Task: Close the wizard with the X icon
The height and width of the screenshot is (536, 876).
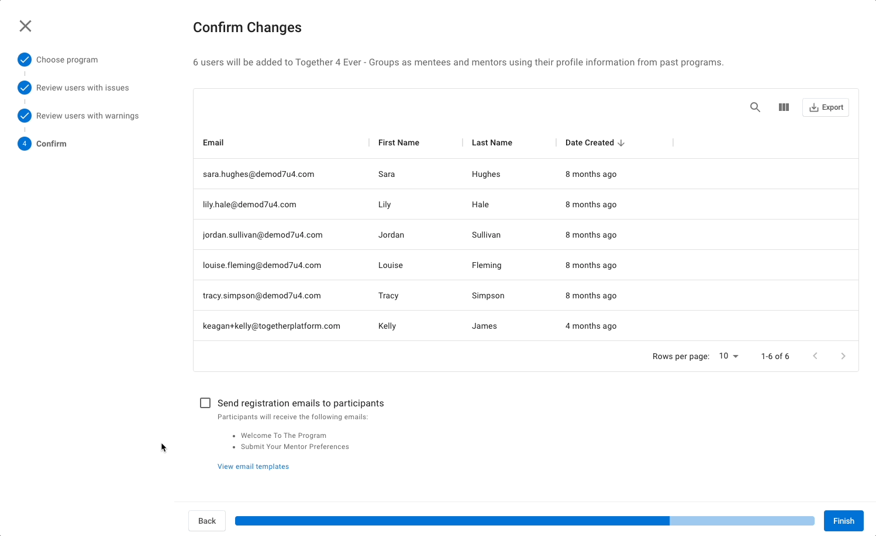Action: pyautogui.click(x=25, y=26)
